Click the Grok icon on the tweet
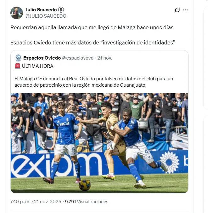Image resolution: width=208 pixels, height=213 pixels. point(177,10)
